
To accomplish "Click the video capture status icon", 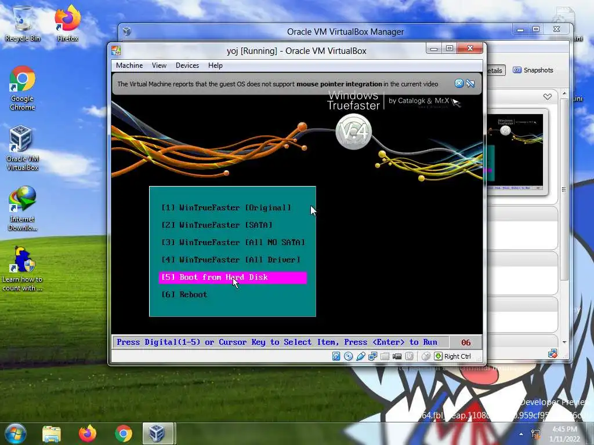I will pyautogui.click(x=397, y=356).
